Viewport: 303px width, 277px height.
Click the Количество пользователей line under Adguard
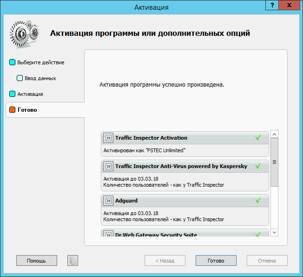click(164, 220)
